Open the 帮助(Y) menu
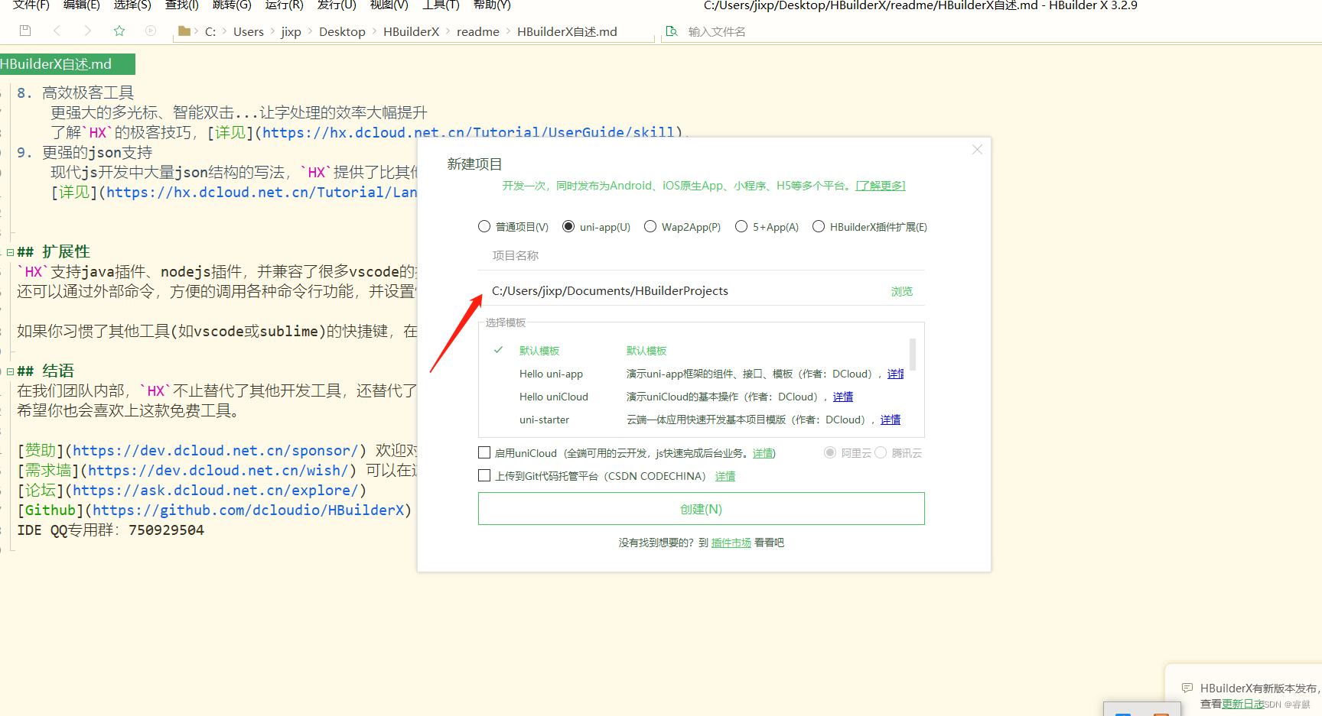The image size is (1322, 716). coord(492,5)
